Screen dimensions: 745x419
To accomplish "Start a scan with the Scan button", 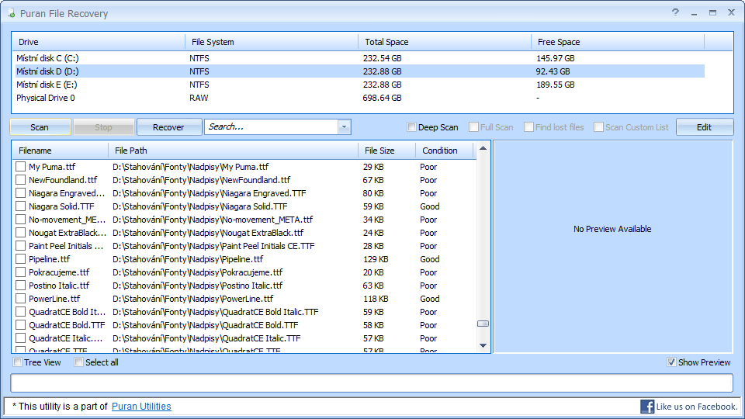I will (x=40, y=126).
